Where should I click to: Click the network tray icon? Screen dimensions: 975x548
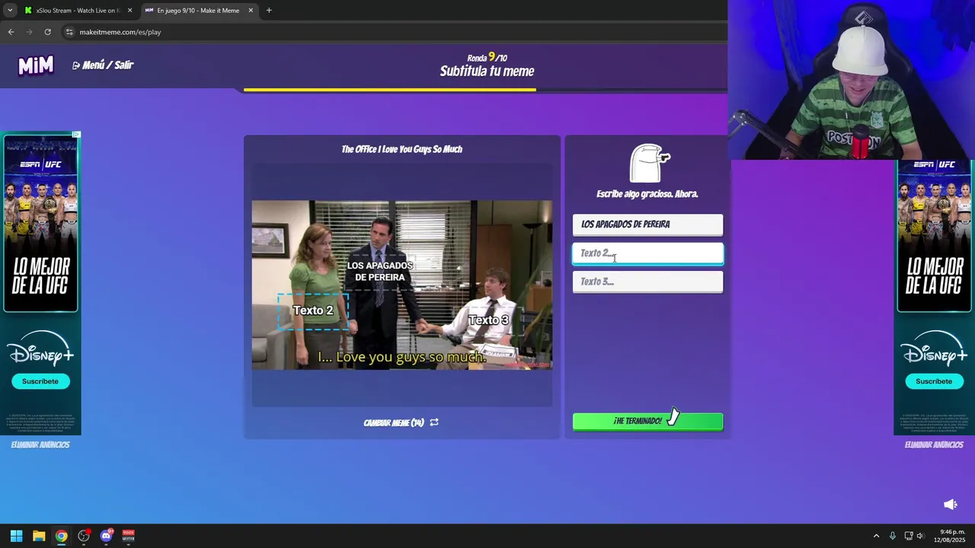click(908, 536)
